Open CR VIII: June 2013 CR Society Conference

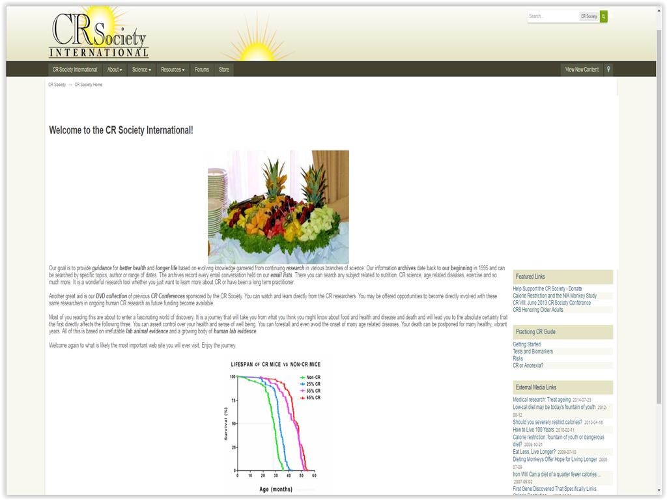tap(552, 303)
